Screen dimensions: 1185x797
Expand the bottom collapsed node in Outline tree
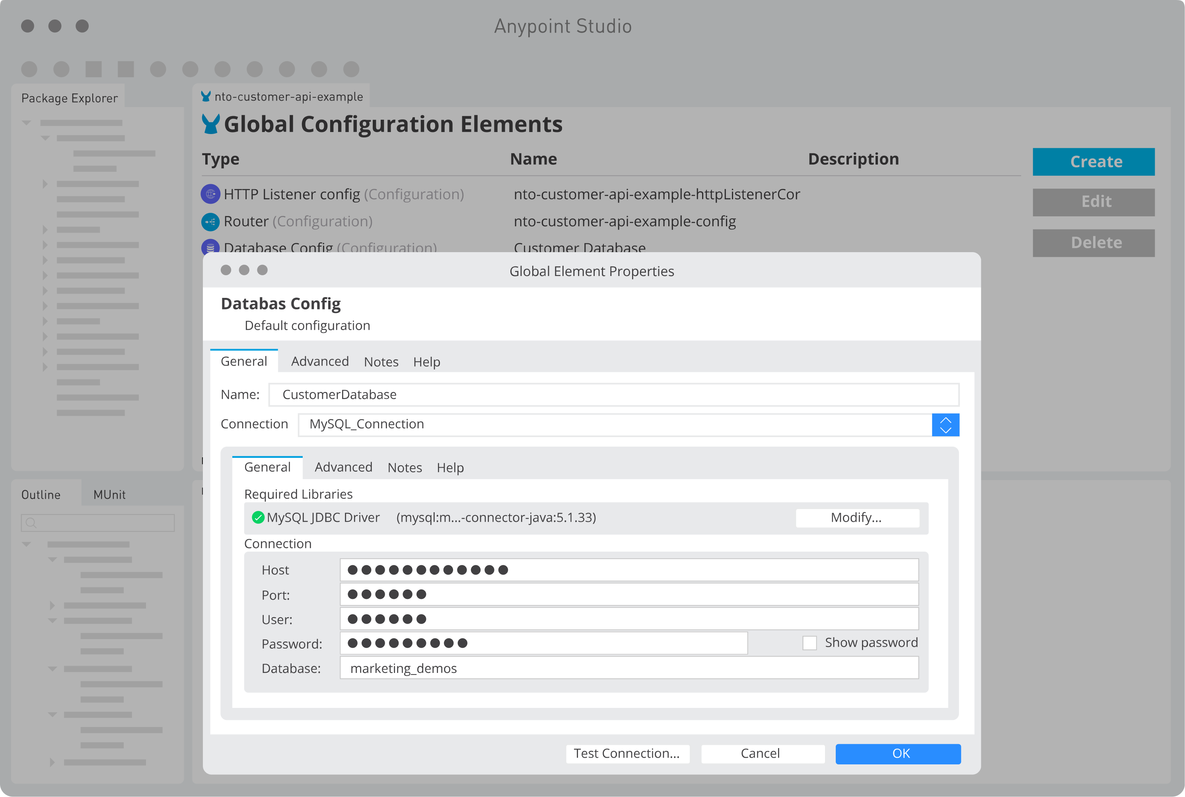pyautogui.click(x=52, y=762)
